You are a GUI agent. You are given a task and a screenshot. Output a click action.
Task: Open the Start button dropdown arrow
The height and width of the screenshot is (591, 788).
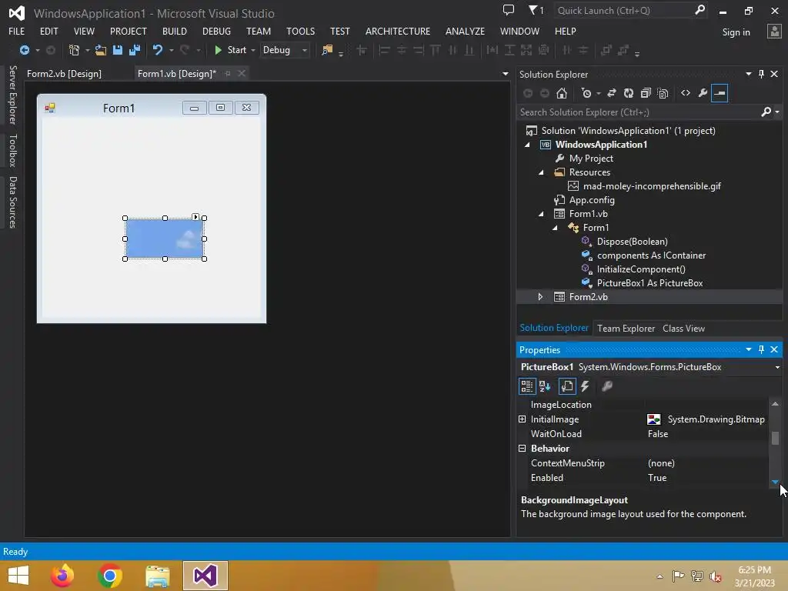click(x=252, y=50)
